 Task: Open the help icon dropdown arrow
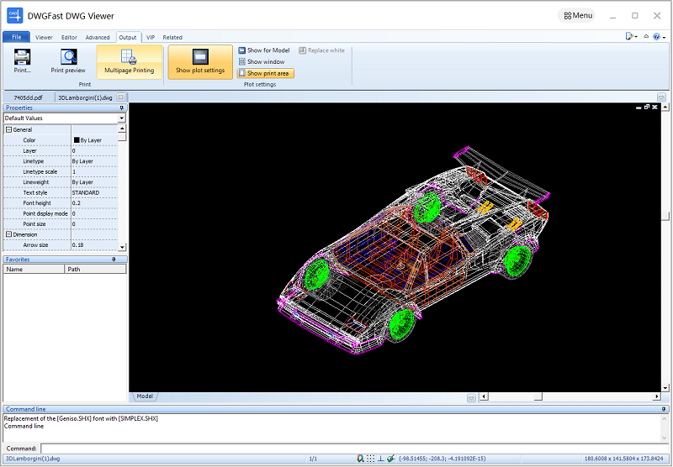point(664,37)
